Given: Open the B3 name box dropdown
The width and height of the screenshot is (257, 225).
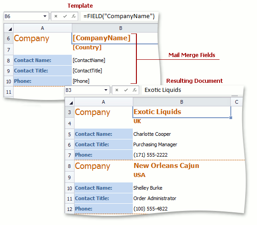Looking at the screenshot, I should click(106, 90).
